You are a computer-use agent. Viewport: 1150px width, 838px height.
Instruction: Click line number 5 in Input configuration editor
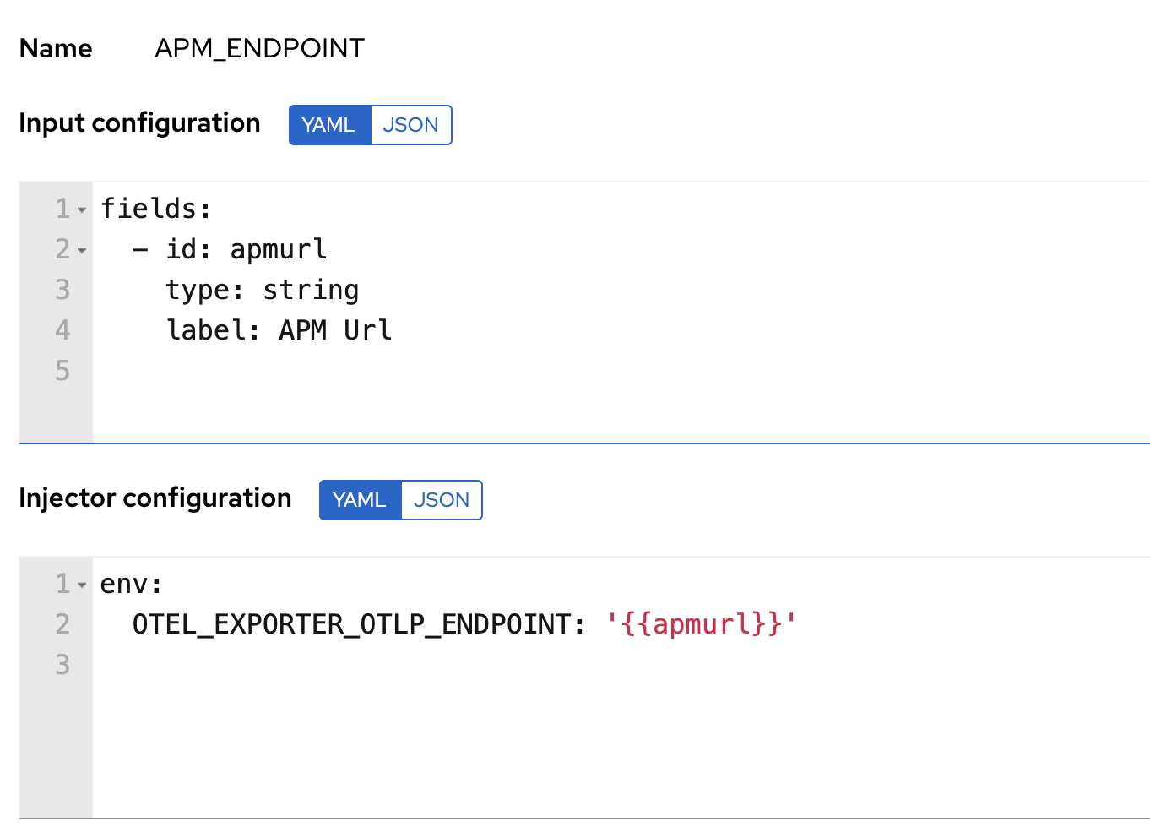[x=62, y=371]
